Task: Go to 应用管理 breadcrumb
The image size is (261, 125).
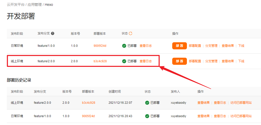Action: [x=35, y=5]
